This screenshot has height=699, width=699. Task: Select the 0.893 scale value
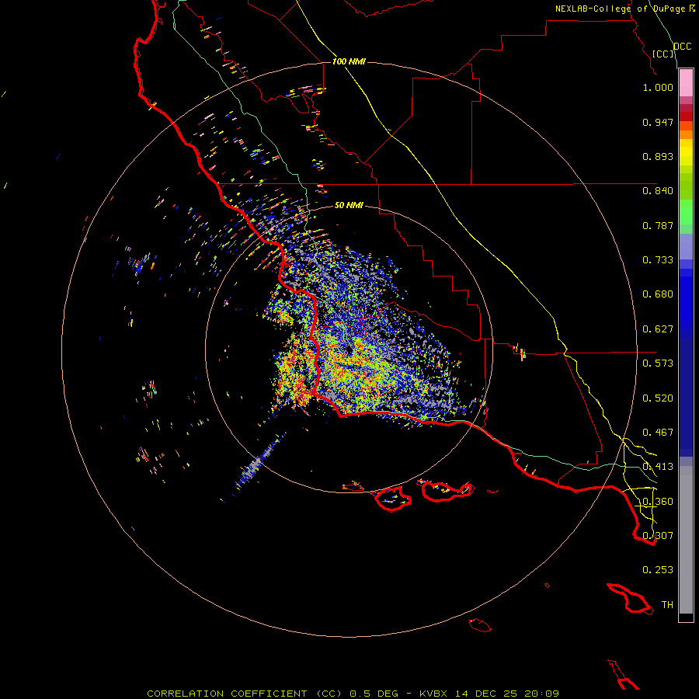pyautogui.click(x=658, y=156)
